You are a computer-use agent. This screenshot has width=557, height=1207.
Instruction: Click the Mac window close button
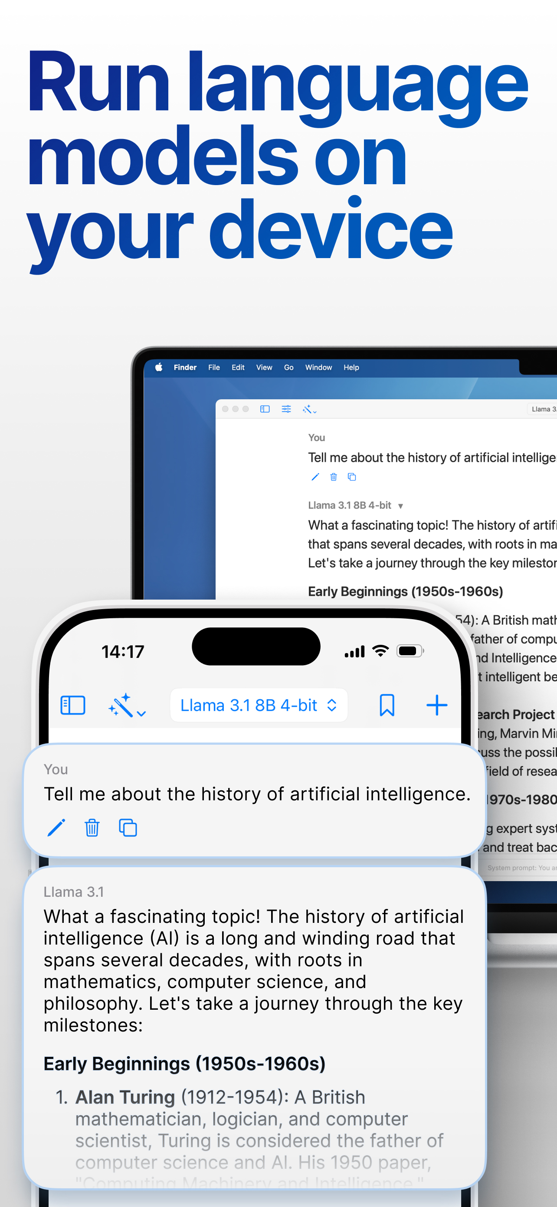225,409
